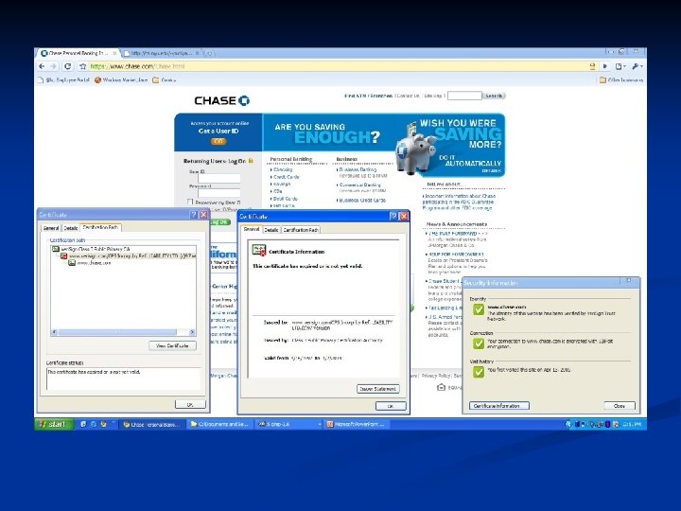Open the Other bookmarks folder
This screenshot has width=681, height=511.
[620, 79]
